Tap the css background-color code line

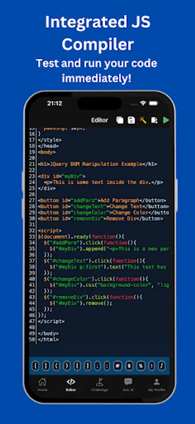109,285
